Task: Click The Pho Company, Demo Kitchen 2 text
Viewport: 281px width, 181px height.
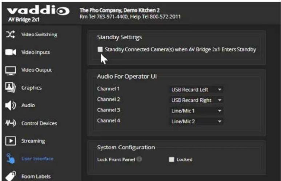Action: 120,10
